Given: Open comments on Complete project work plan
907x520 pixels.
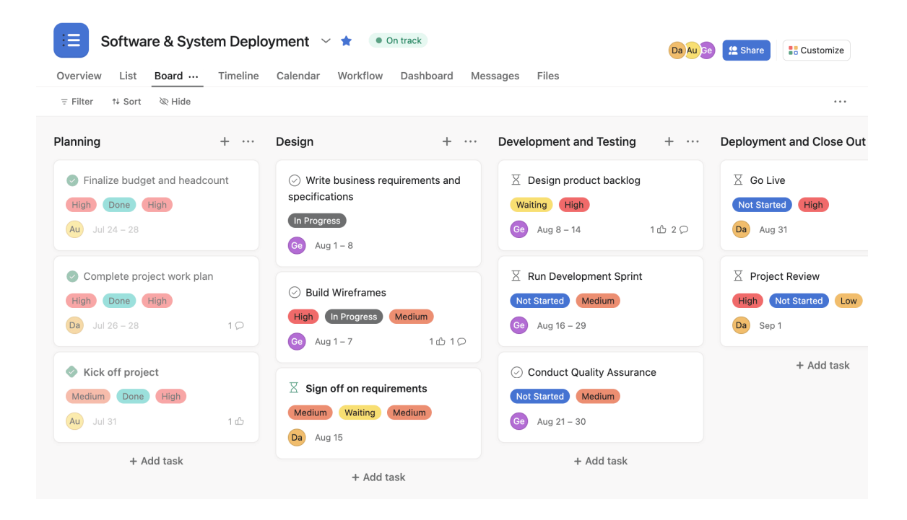Looking at the screenshot, I should tap(239, 325).
